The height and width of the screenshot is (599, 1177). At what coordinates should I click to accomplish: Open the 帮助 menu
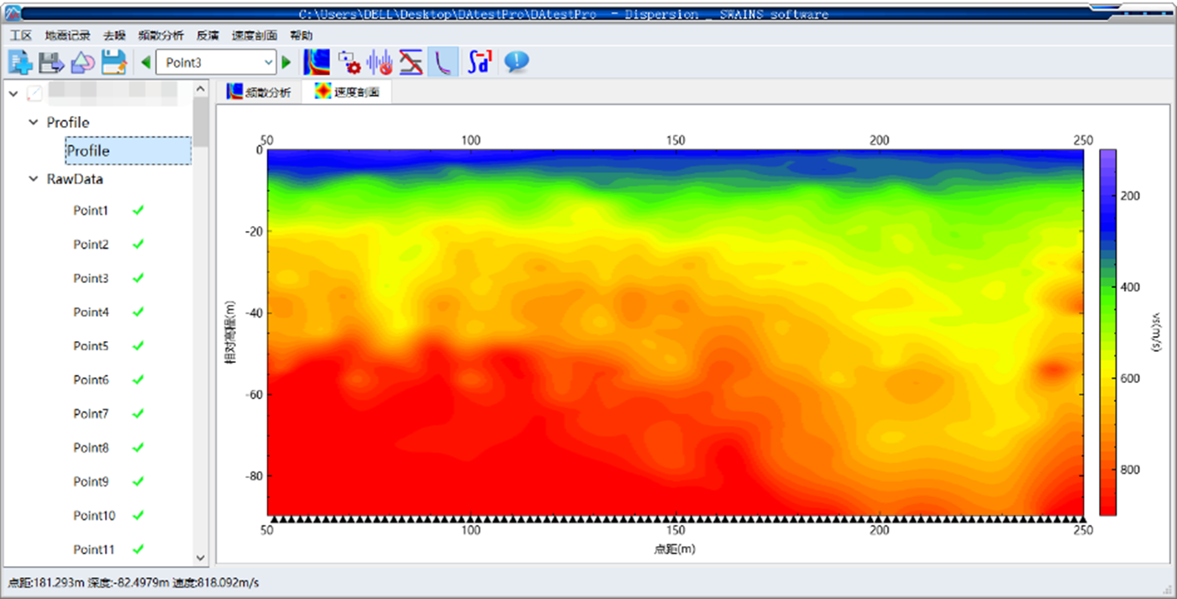point(301,35)
